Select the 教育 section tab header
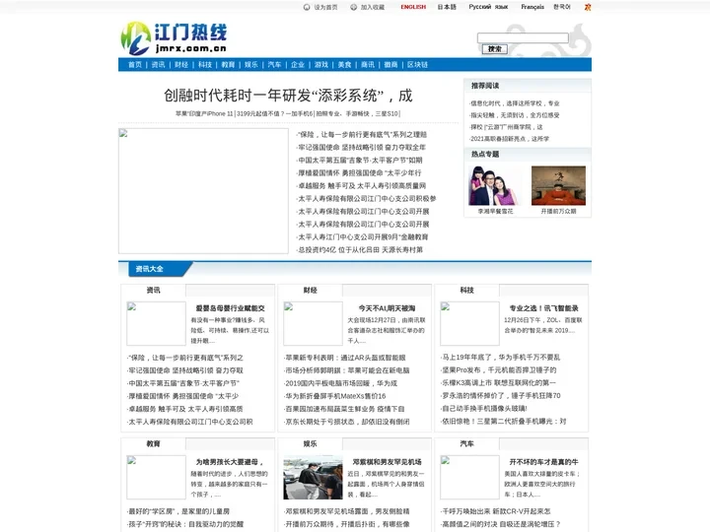The image size is (710, 532). [153, 444]
